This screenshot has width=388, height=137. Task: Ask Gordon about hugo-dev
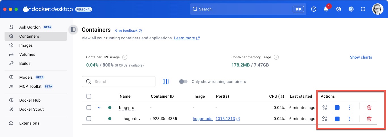click(325, 119)
